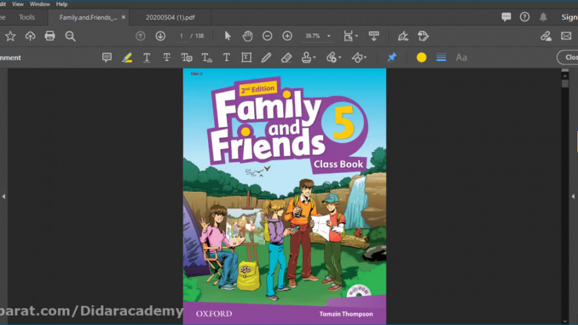Go to previous page arrow
Screen dimensions: 578x325
(x=141, y=36)
